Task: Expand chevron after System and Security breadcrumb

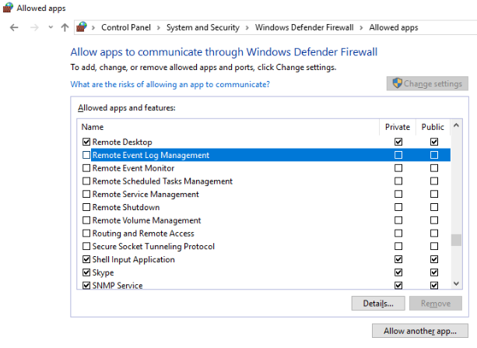Action: 247,28
